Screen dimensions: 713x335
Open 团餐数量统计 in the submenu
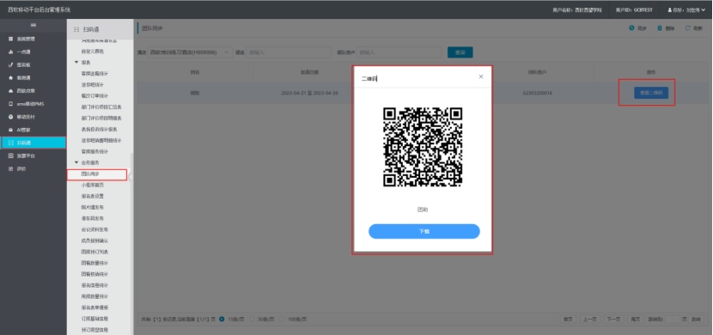(x=94, y=263)
